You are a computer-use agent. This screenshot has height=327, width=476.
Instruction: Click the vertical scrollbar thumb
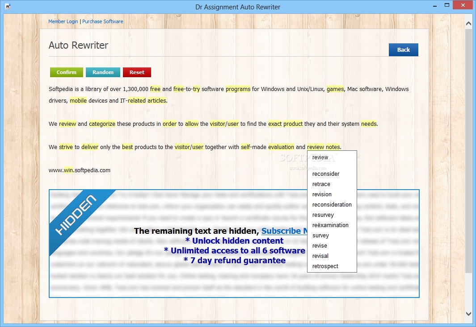click(468, 152)
